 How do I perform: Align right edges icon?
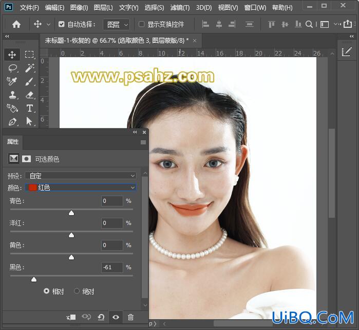point(232,24)
